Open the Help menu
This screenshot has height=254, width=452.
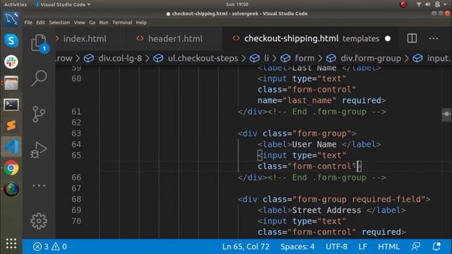click(x=141, y=23)
